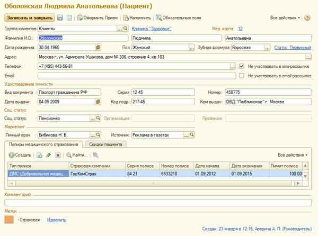
Task: Click the document icon next to save
Action: [x=69, y=18]
